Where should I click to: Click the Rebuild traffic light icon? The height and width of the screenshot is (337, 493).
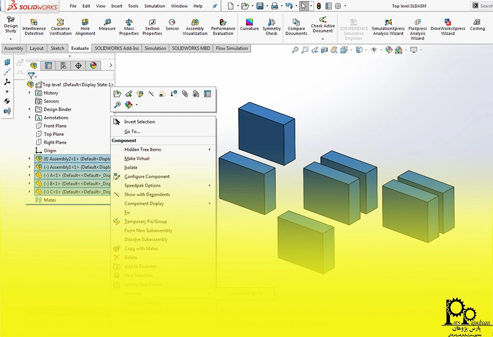(x=319, y=6)
